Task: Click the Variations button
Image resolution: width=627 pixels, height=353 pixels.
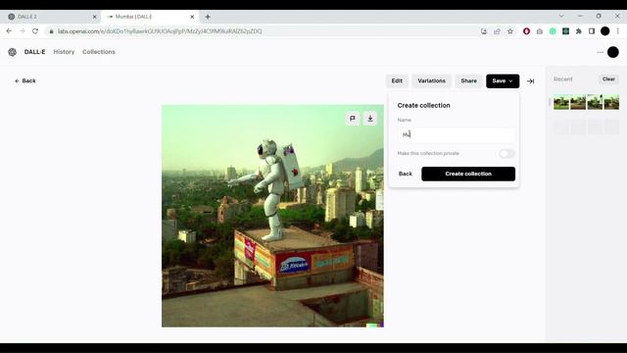Action: click(x=431, y=80)
